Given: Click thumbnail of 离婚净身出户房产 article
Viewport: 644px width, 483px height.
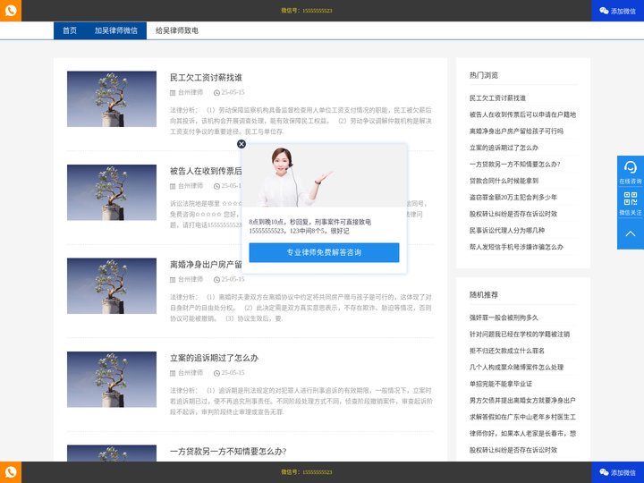Looking at the screenshot, I should coord(112,286).
